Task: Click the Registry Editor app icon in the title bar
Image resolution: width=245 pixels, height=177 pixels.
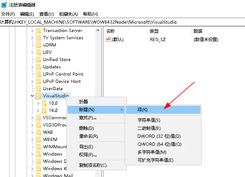Action: (4, 5)
